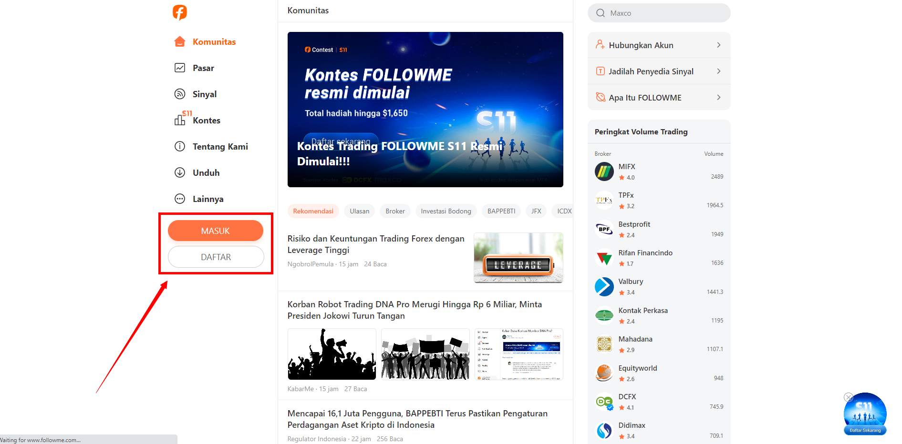Screen dimensions: 902x444
Task: Select the BAPPEBTI tab
Action: pos(501,211)
